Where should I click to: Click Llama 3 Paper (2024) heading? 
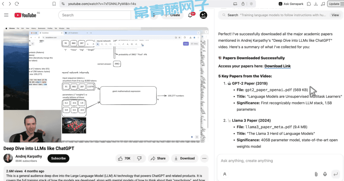pyautogui.click(x=251, y=120)
